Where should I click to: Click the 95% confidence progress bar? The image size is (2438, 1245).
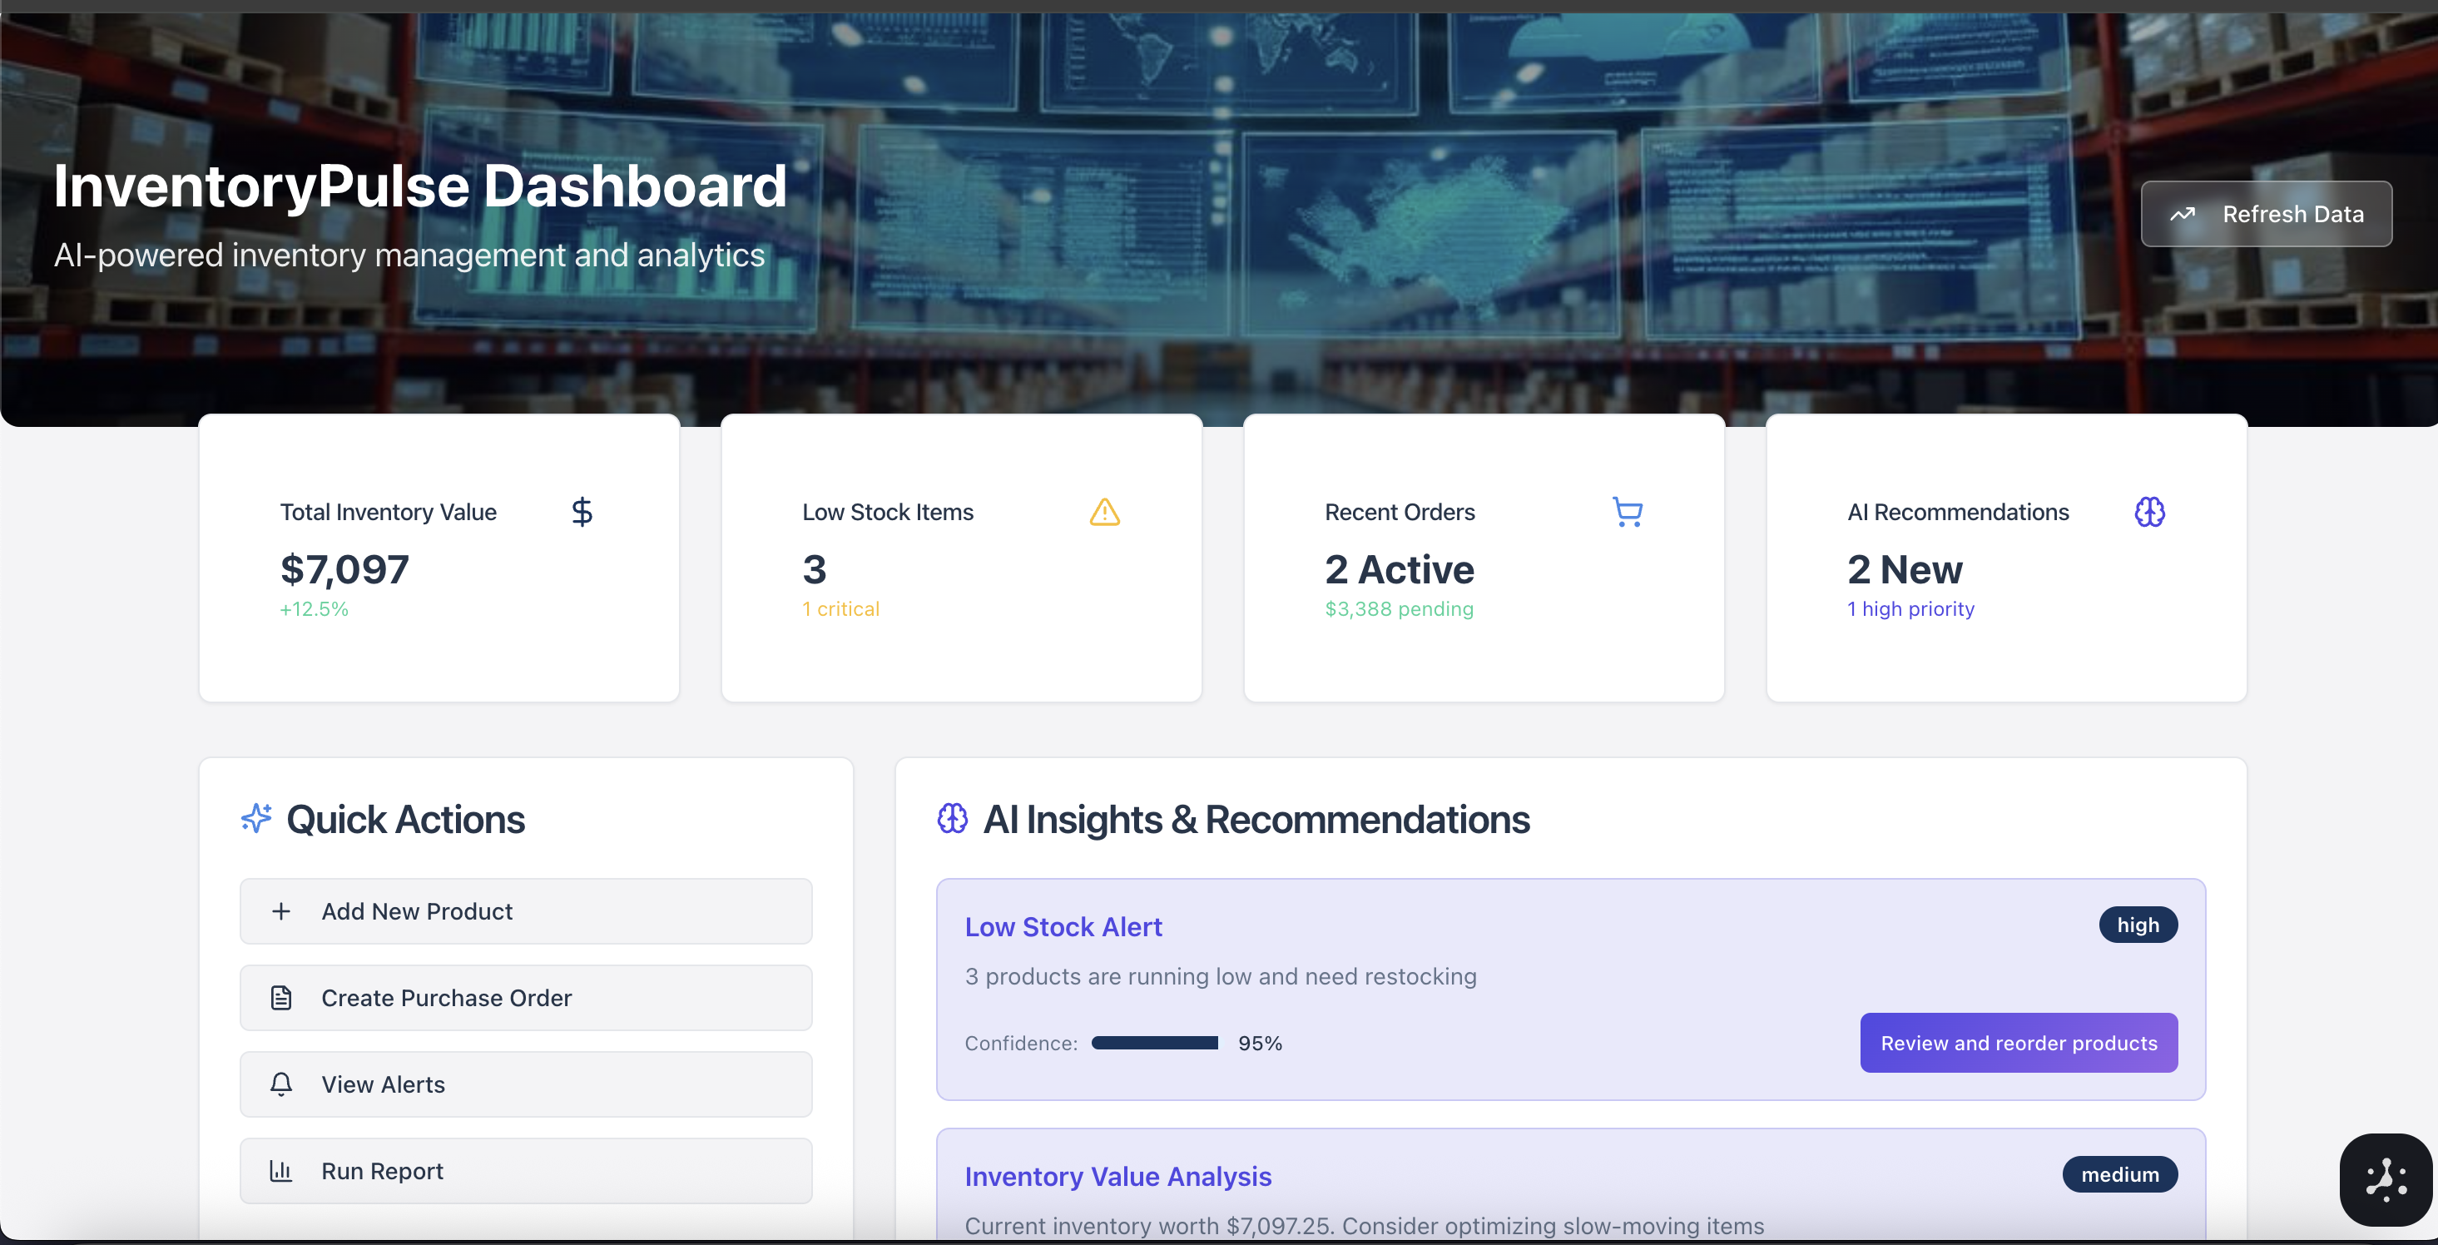click(x=1155, y=1043)
